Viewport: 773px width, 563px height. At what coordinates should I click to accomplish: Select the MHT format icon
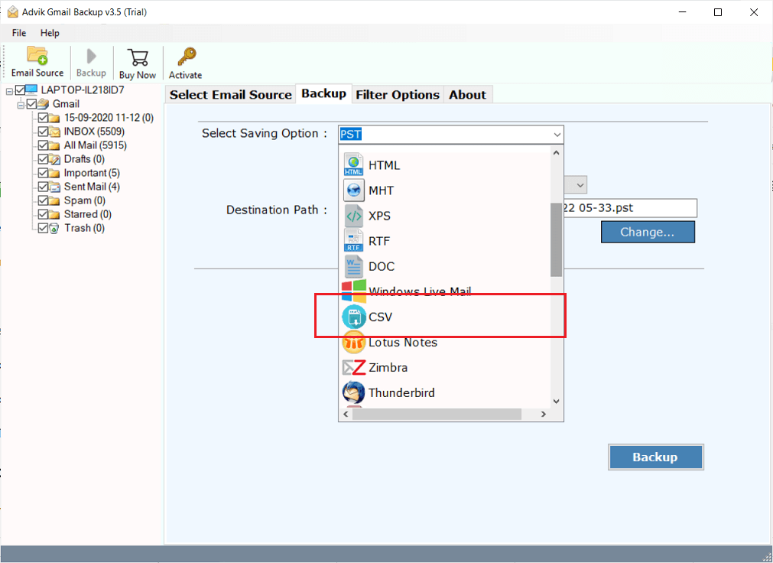click(353, 190)
